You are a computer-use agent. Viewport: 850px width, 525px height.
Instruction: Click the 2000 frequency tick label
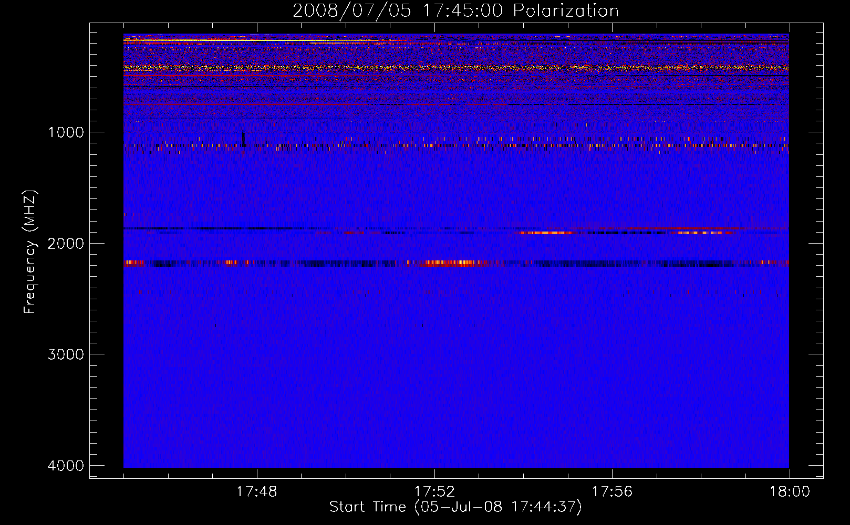click(66, 244)
